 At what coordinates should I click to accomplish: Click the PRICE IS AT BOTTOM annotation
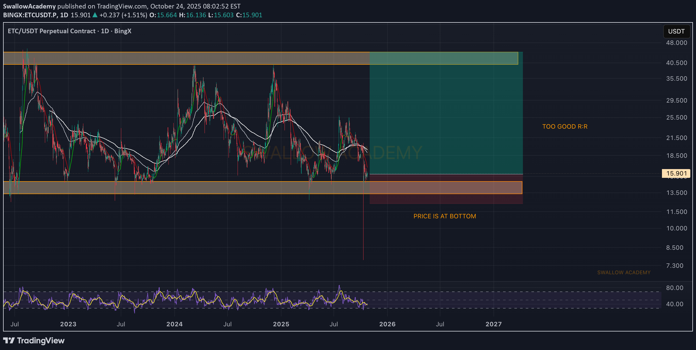[444, 216]
